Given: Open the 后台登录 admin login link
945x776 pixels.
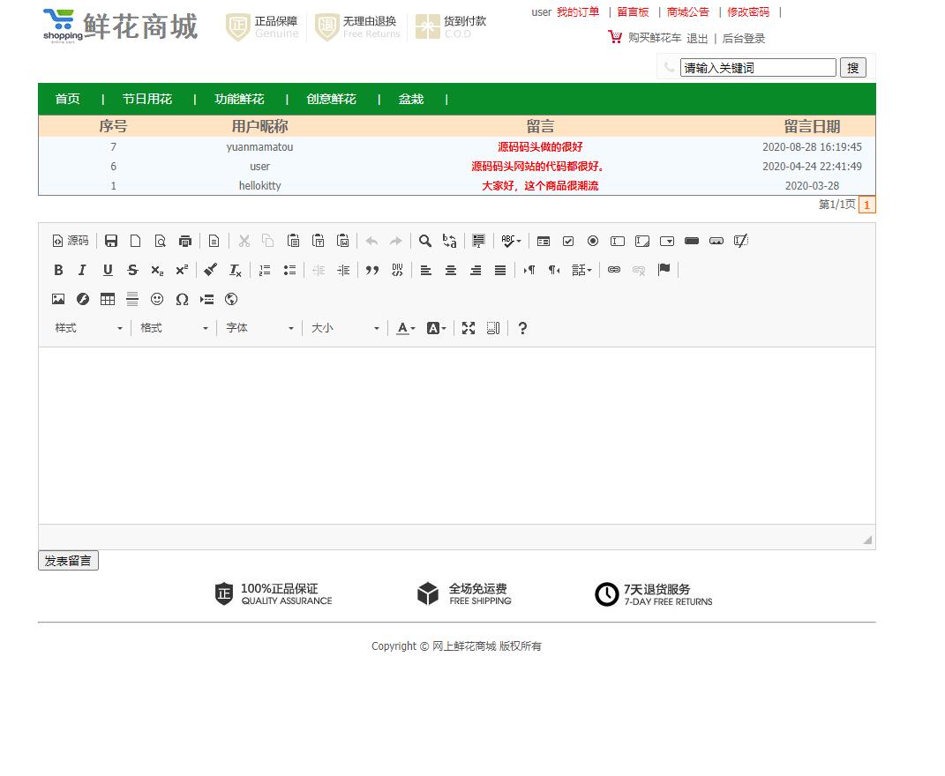Looking at the screenshot, I should coord(742,38).
